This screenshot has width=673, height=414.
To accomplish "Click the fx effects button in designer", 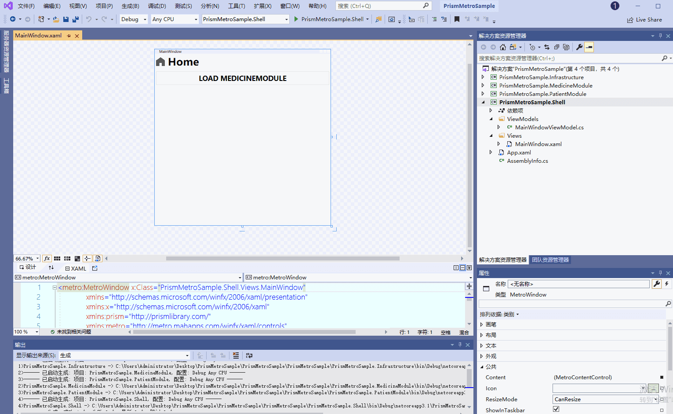I will pos(47,258).
